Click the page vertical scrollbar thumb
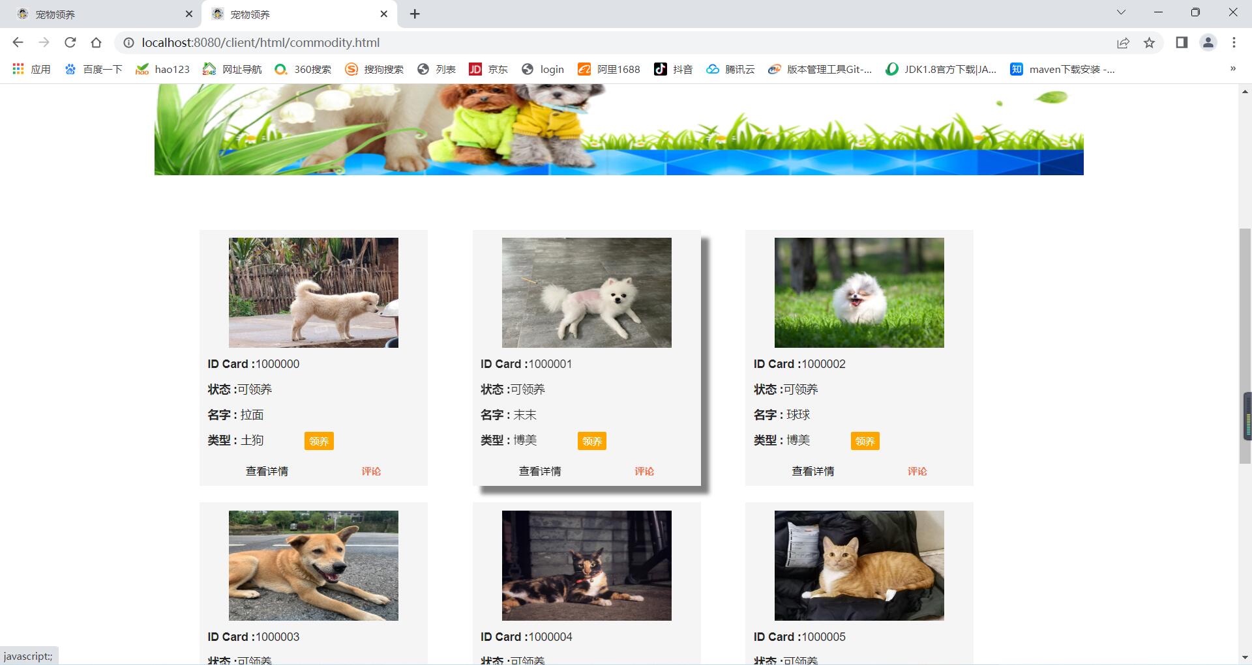The image size is (1252, 665). (1245, 345)
